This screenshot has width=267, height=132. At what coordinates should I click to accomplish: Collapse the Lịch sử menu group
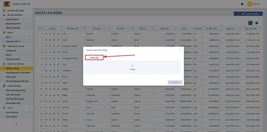pos(30,108)
